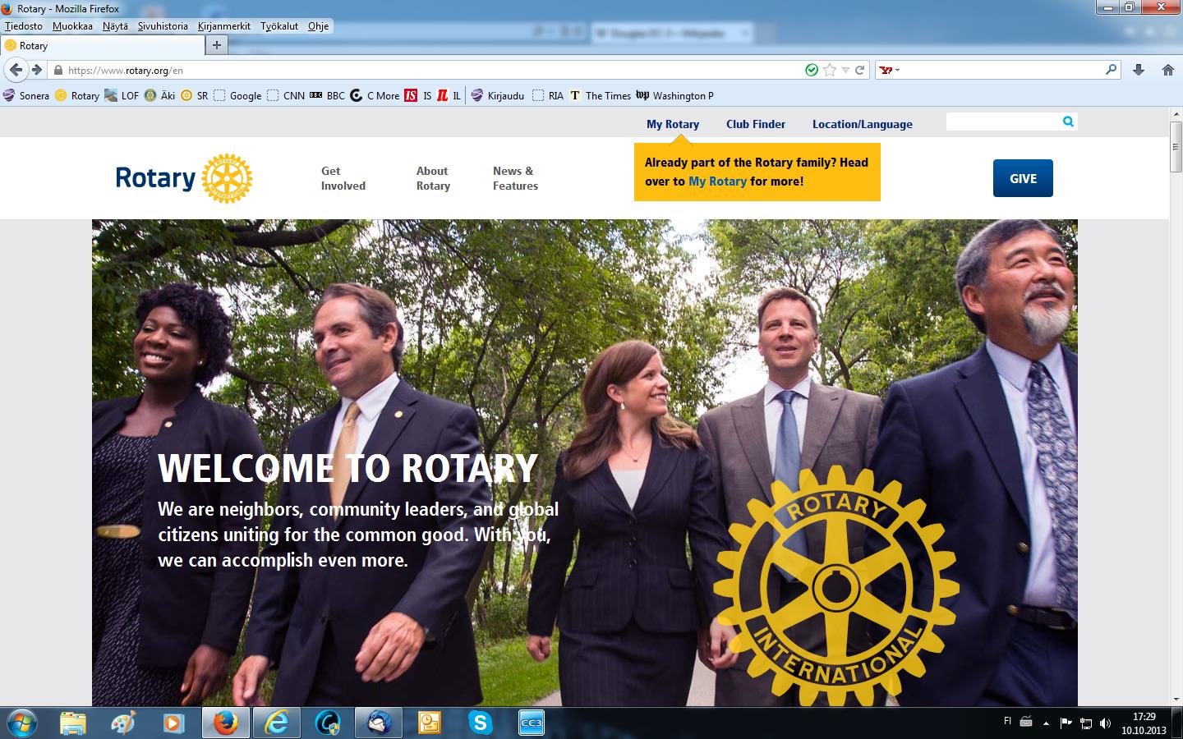1183x739 pixels.
Task: Select the Rotary browser tab
Action: click(x=102, y=45)
